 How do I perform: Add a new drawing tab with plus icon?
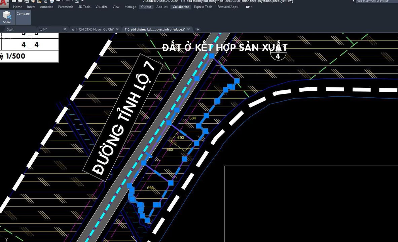point(197,29)
